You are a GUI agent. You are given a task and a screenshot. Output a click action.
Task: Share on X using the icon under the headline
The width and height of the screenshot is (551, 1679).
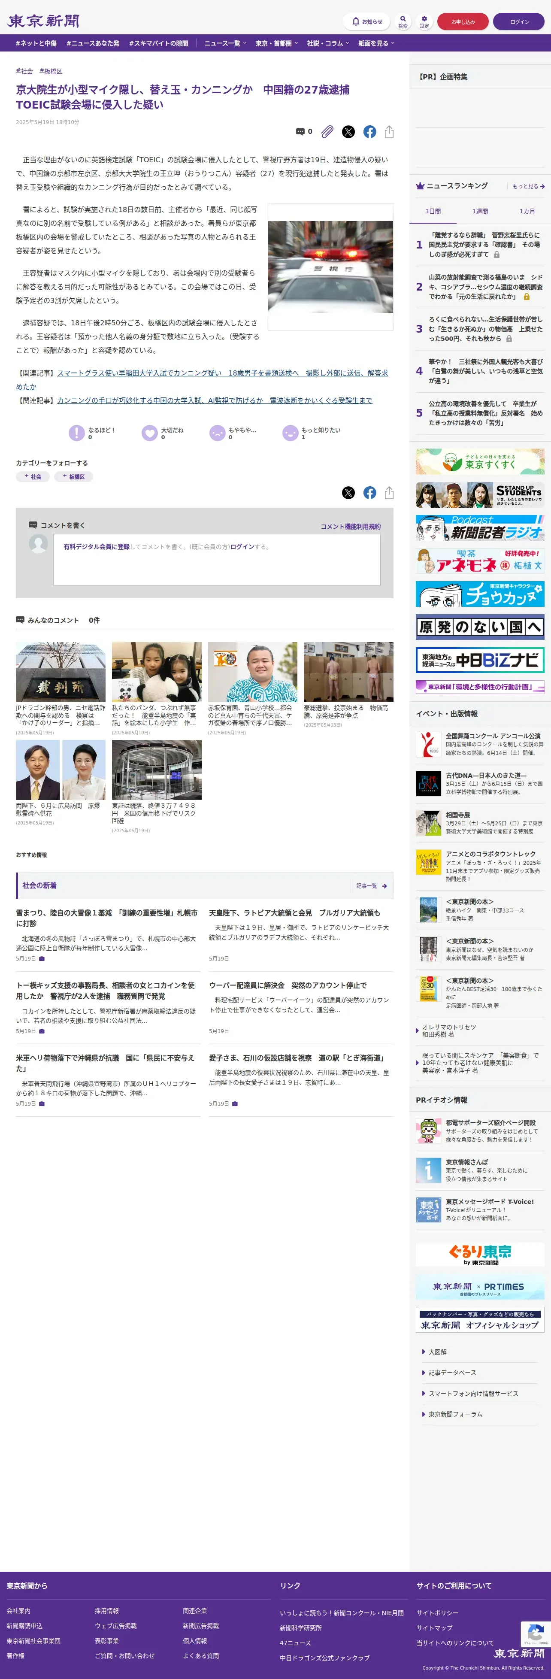[x=349, y=132]
